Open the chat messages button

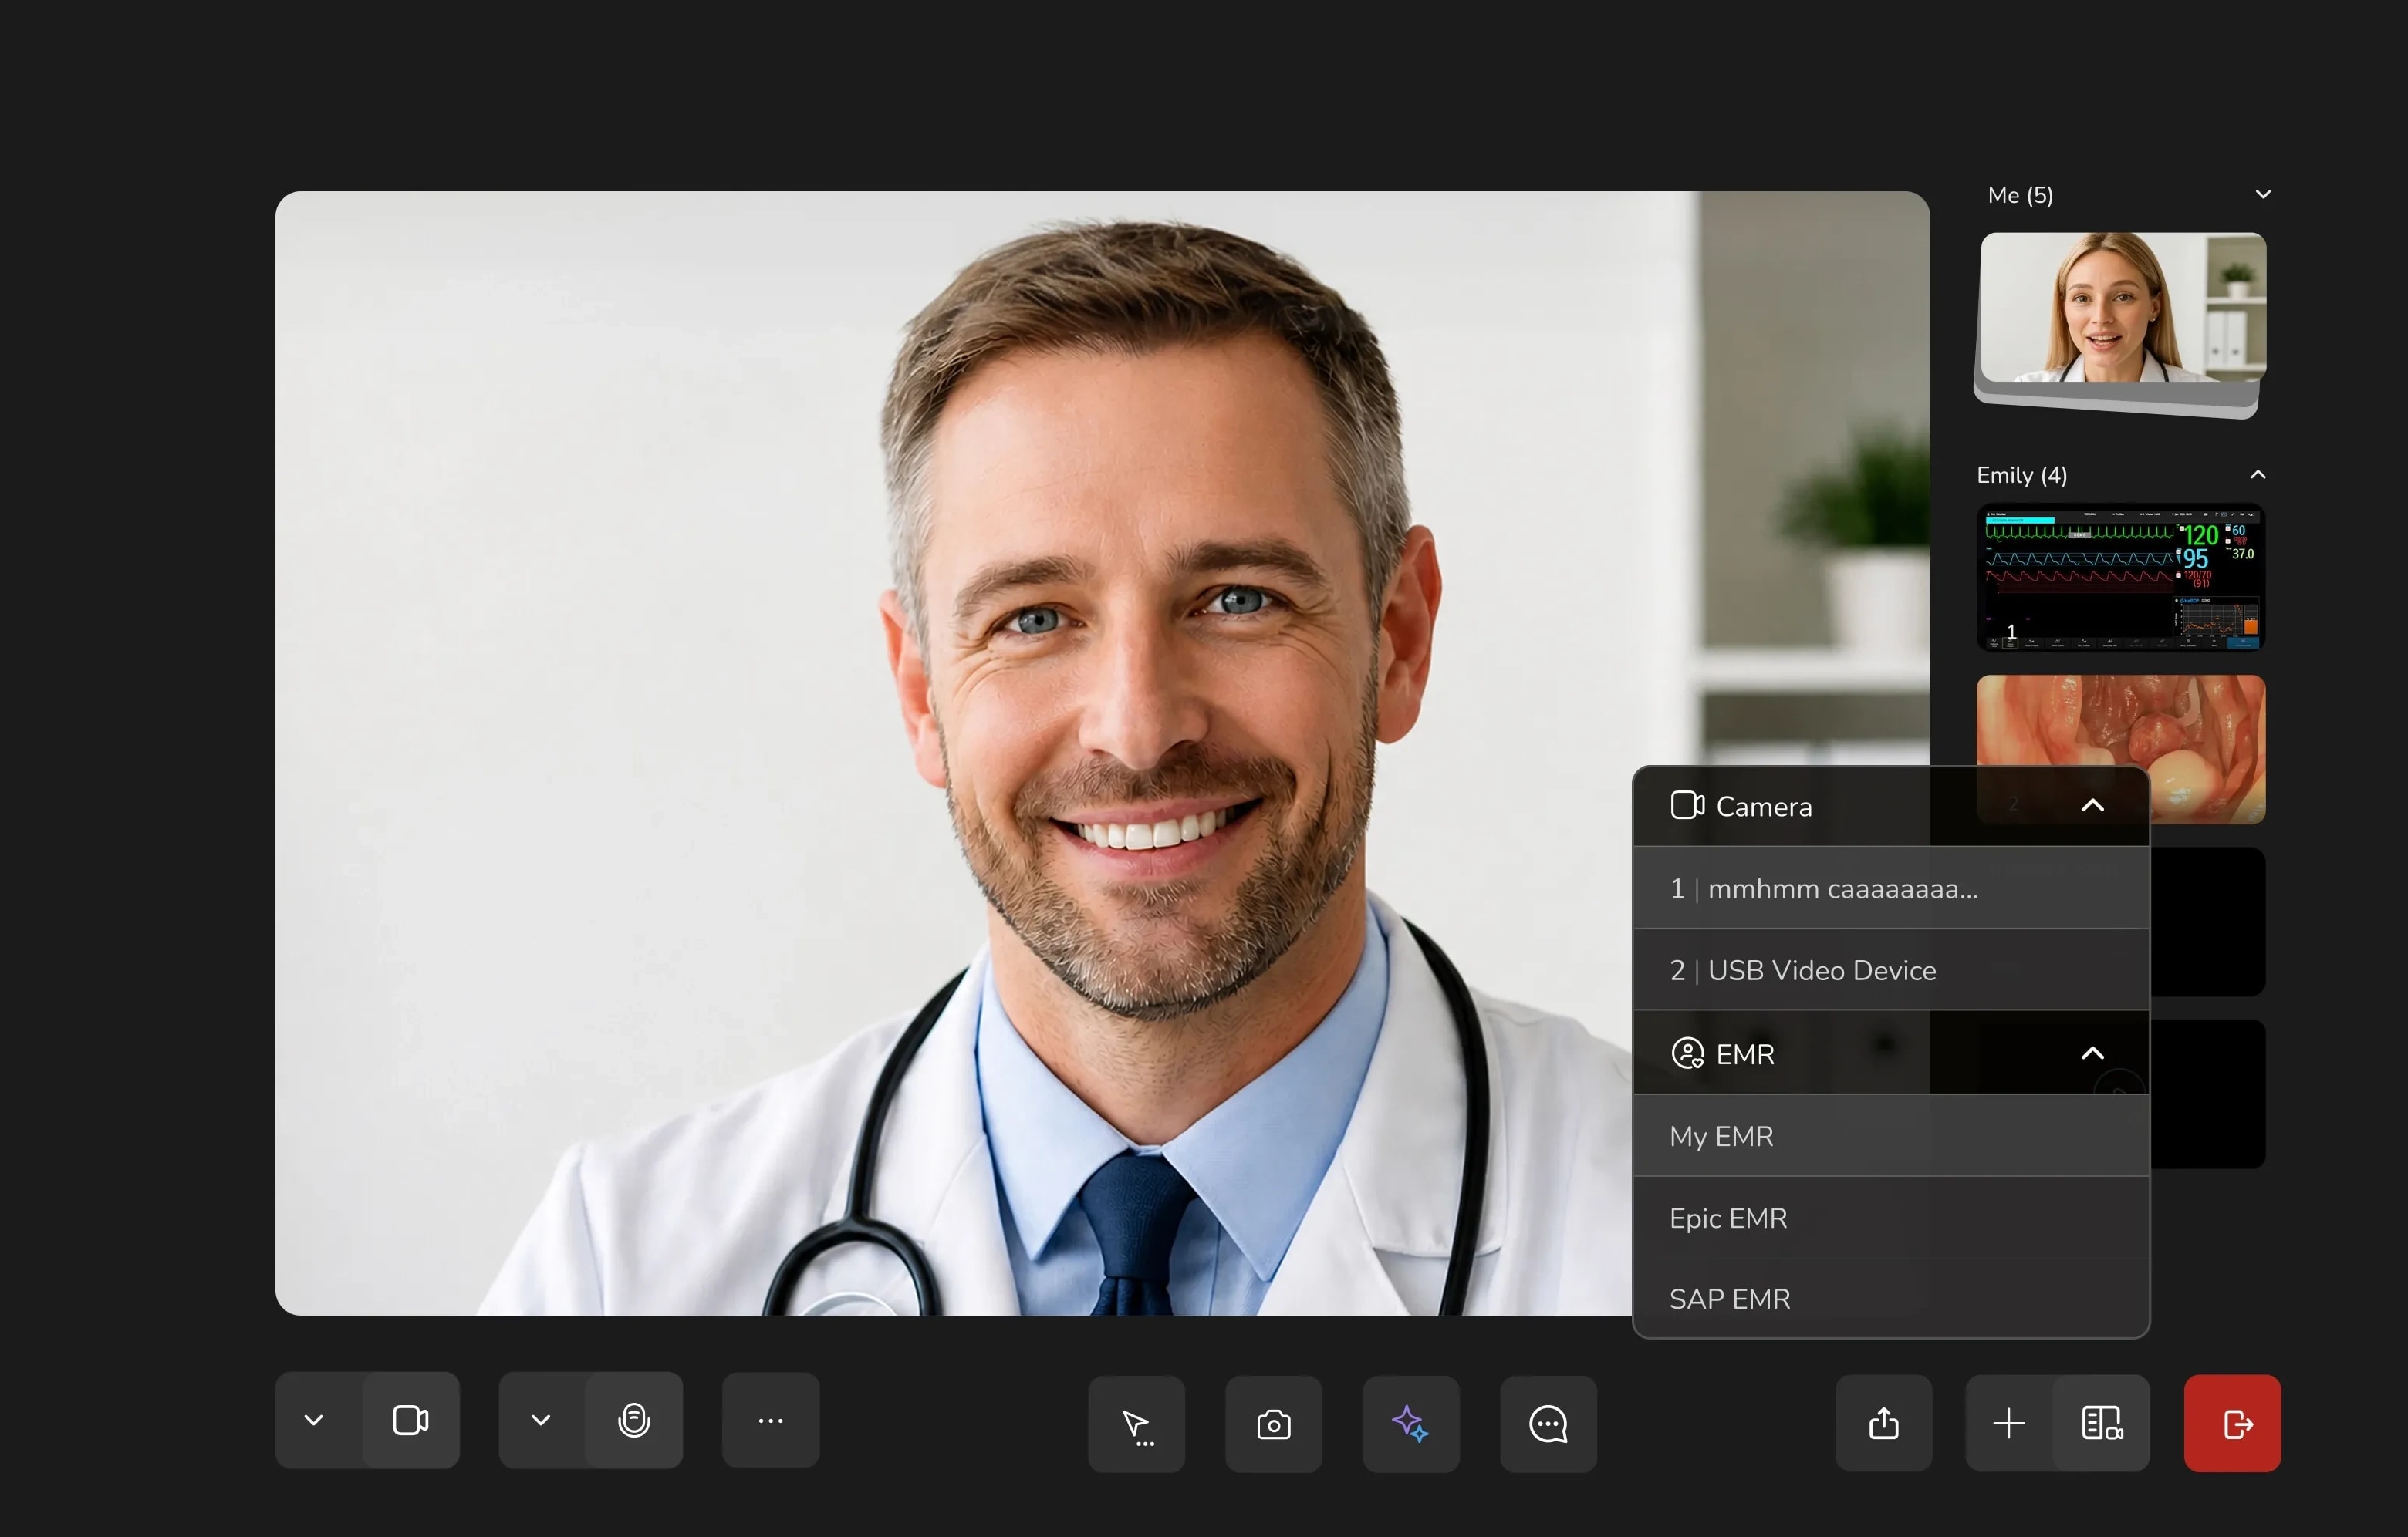pos(1548,1424)
